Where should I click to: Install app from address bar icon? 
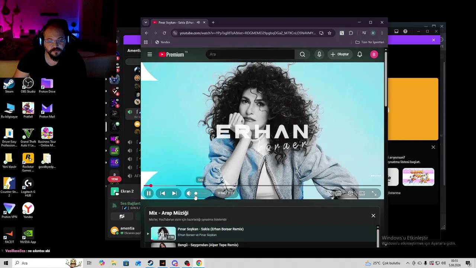pos(321,33)
